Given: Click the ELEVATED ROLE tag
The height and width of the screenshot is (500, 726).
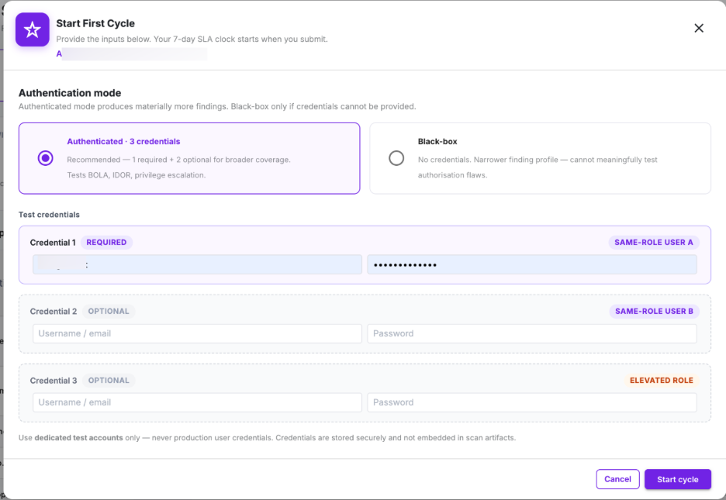Looking at the screenshot, I should [x=661, y=380].
